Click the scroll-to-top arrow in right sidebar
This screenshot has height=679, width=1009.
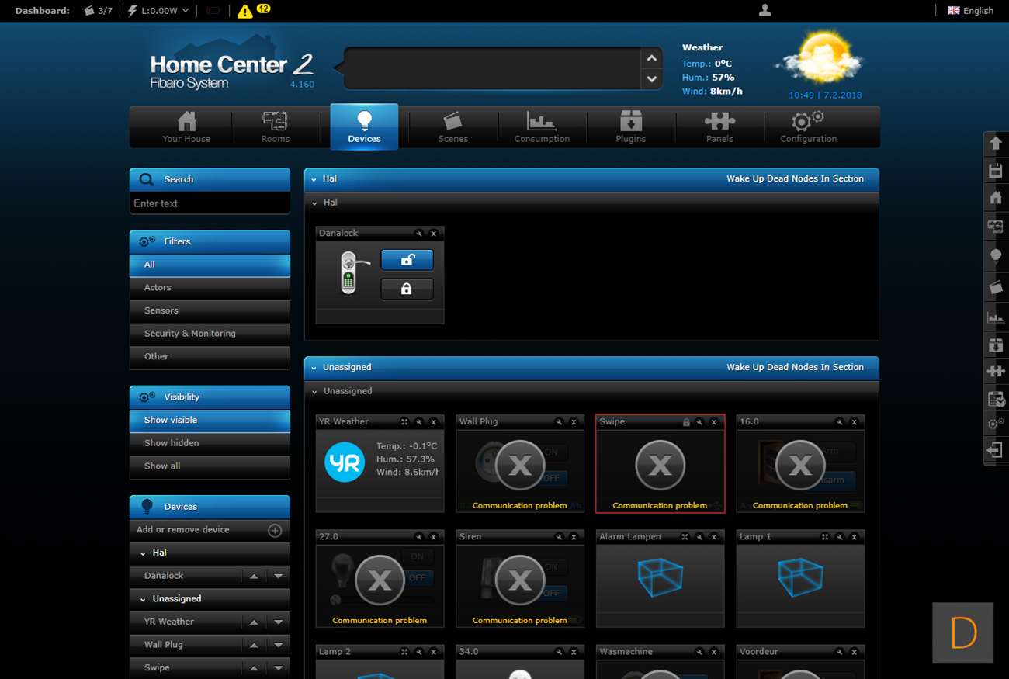coord(996,144)
